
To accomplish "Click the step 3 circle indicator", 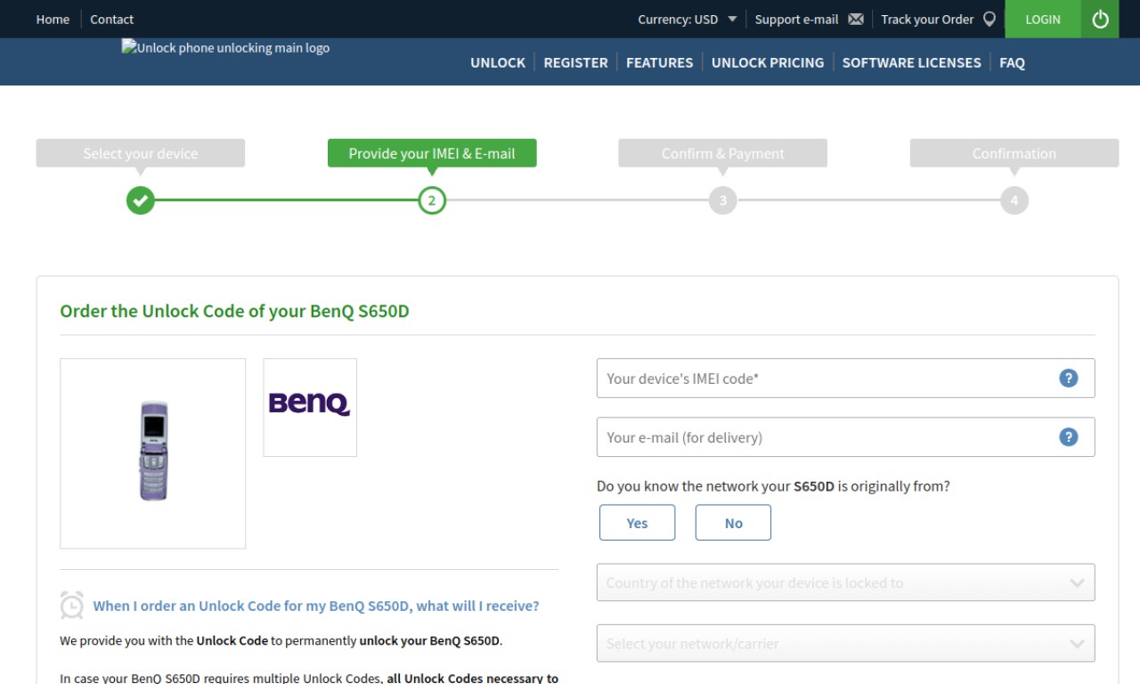I will (x=722, y=200).
